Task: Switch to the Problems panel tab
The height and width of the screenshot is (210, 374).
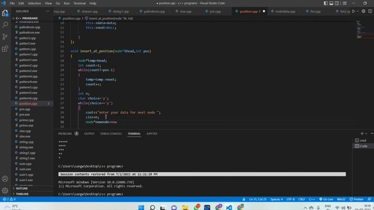Action: pyautogui.click(x=65, y=134)
